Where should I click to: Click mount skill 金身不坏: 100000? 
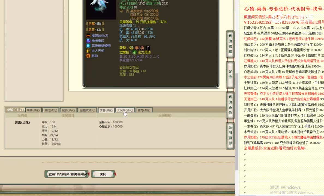click(x=111, y=122)
